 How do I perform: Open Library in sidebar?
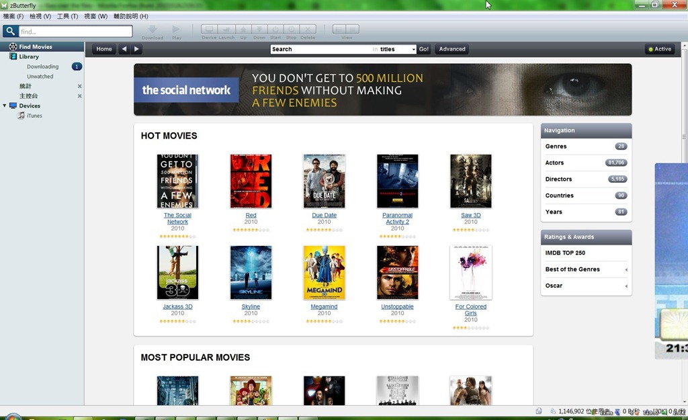29,56
